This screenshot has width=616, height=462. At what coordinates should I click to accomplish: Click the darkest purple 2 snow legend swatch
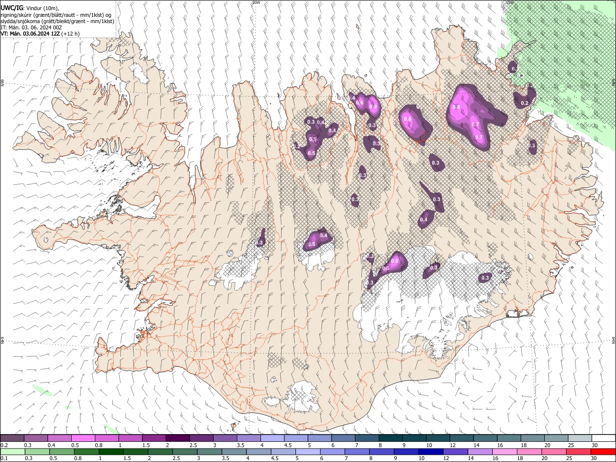[178, 438]
